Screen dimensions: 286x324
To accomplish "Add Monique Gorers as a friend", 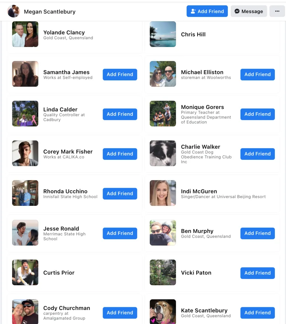I will [x=257, y=114].
